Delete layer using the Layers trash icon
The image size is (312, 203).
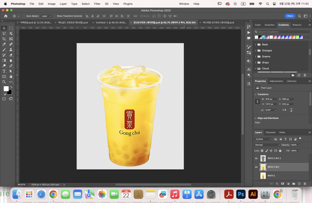tap(305, 184)
